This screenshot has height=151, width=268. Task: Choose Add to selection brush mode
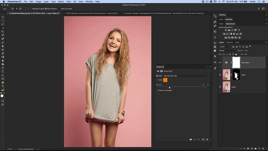(16, 9)
